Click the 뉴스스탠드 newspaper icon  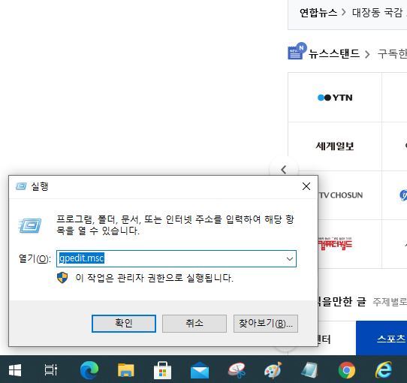297,51
